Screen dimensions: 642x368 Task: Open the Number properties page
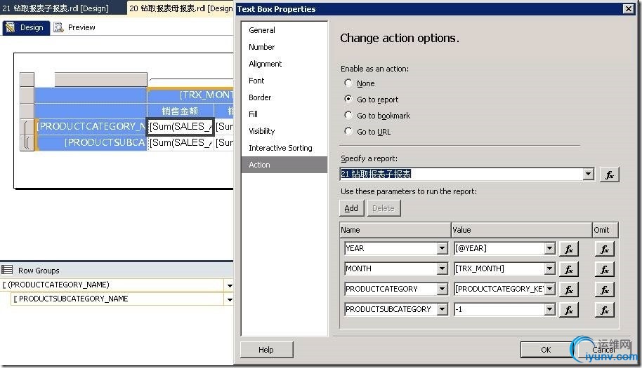pos(284,47)
